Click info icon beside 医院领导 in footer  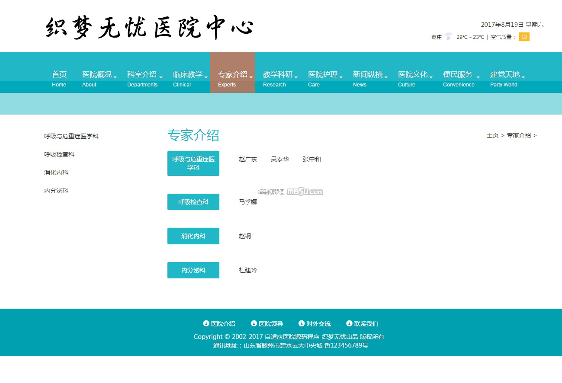pyautogui.click(x=254, y=323)
